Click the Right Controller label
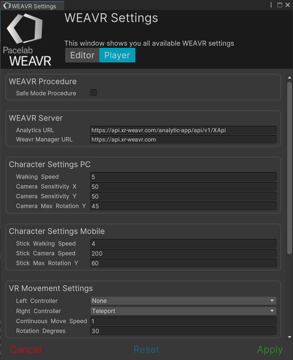 click(x=38, y=311)
